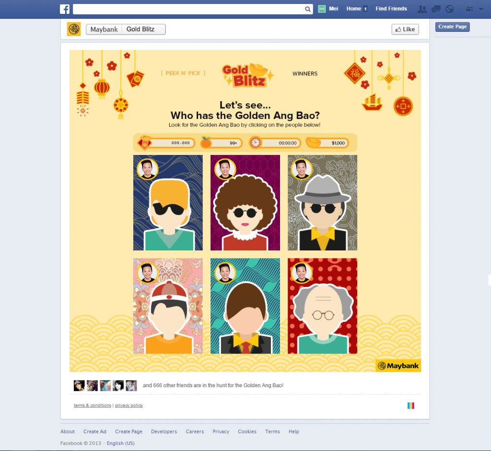Open the Winners tab

304,74
